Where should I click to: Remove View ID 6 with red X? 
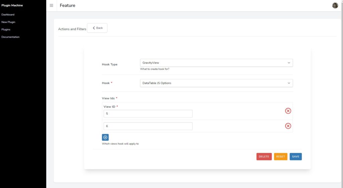click(288, 126)
